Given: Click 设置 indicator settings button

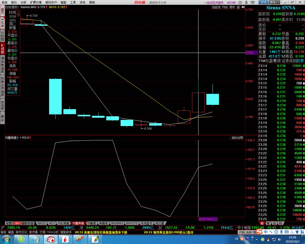Looking at the screenshot, I should coord(9,223).
